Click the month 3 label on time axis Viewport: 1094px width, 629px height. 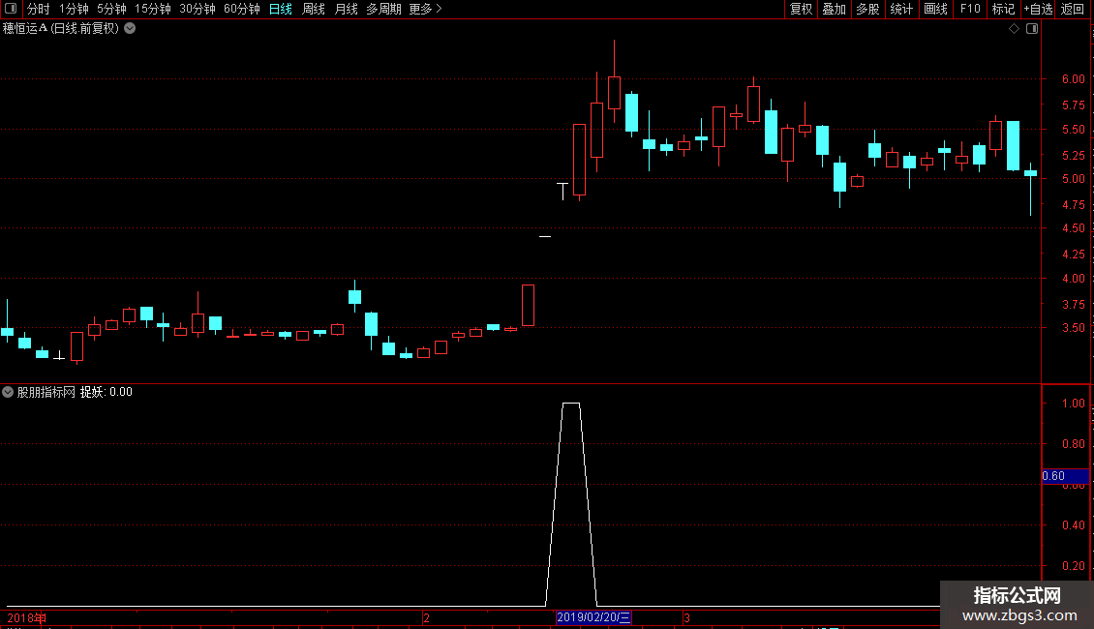(686, 617)
